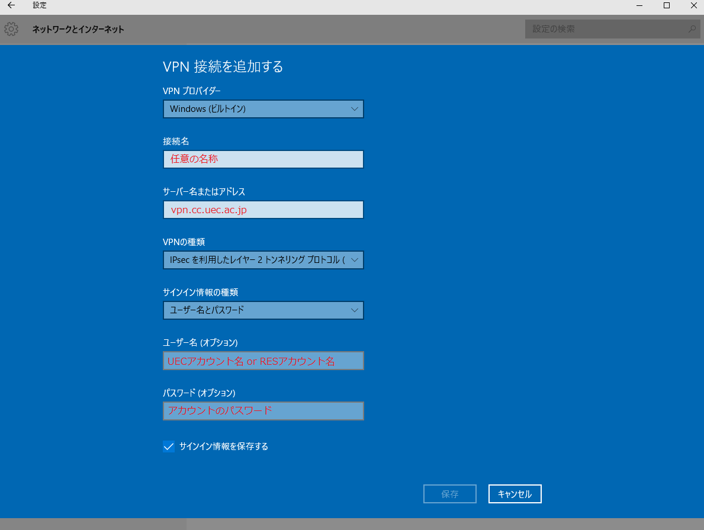Open the VPN プロバイダー dropdown
The image size is (704, 530).
coord(263,109)
